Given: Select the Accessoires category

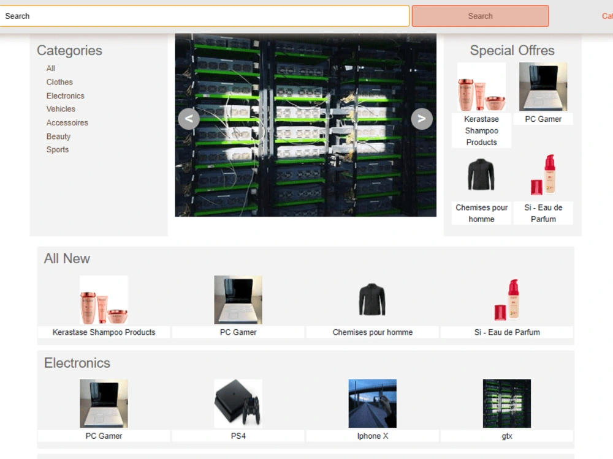Looking at the screenshot, I should pos(67,122).
